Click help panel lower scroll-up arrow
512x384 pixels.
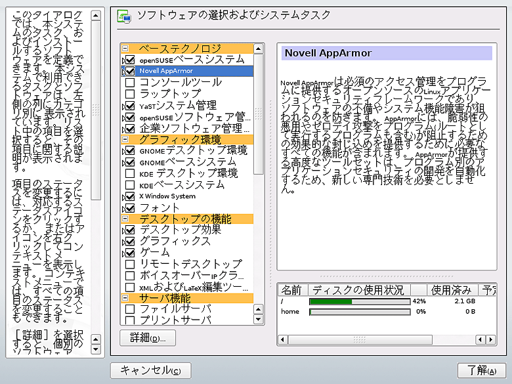pyautogui.click(x=96, y=339)
